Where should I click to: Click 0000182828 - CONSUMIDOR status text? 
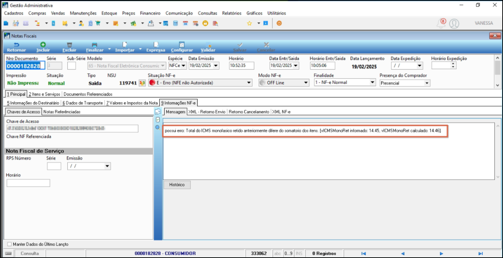coord(165,253)
